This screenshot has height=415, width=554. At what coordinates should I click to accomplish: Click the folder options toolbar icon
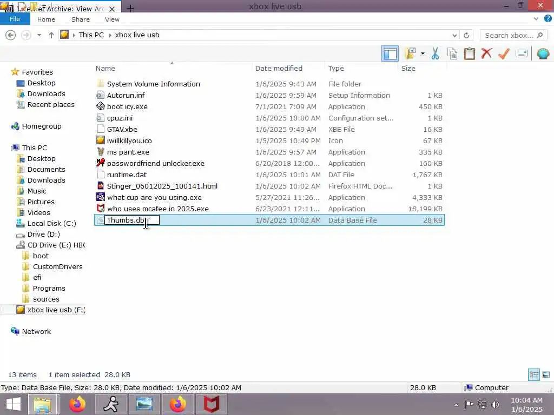point(411,53)
